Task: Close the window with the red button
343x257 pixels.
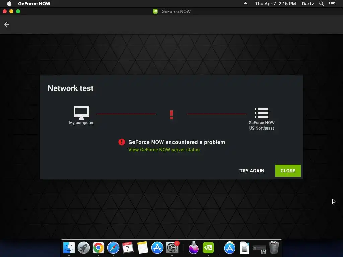Action: pyautogui.click(x=5, y=12)
